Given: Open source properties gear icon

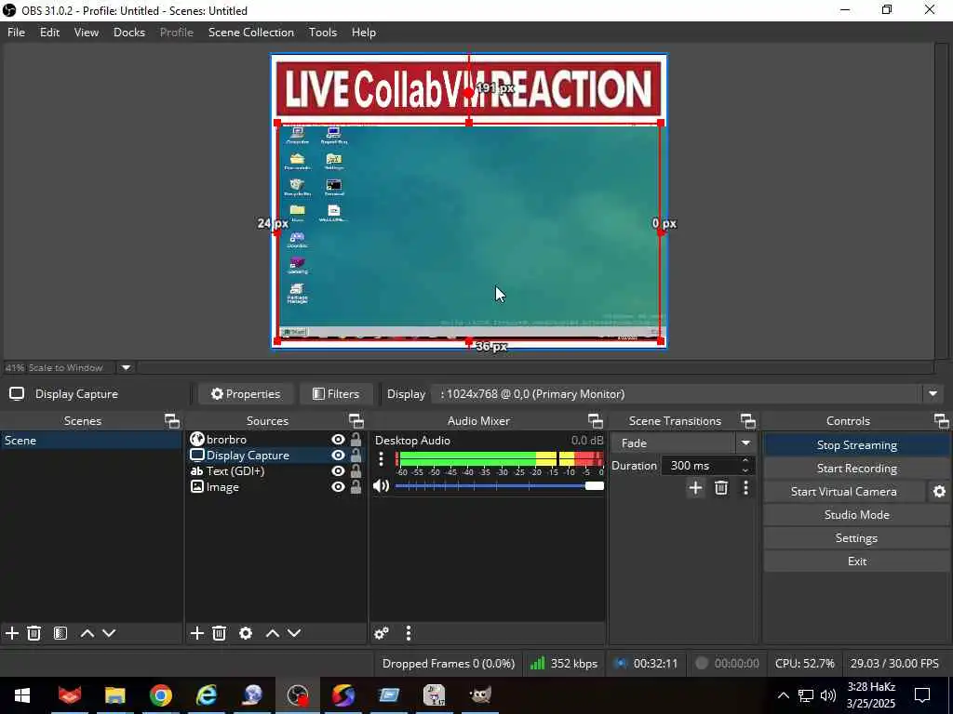Looking at the screenshot, I should point(246,633).
